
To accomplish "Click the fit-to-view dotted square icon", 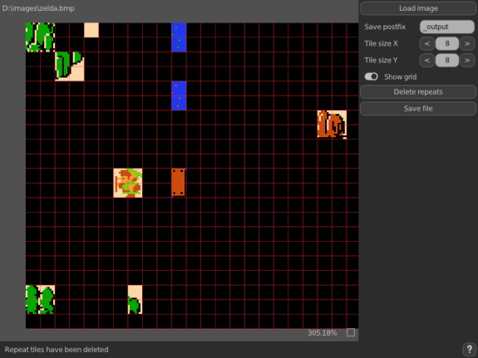I will tap(351, 332).
